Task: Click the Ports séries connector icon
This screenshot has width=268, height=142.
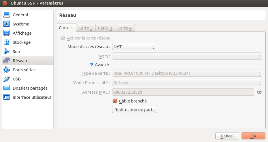Action: click(7, 70)
